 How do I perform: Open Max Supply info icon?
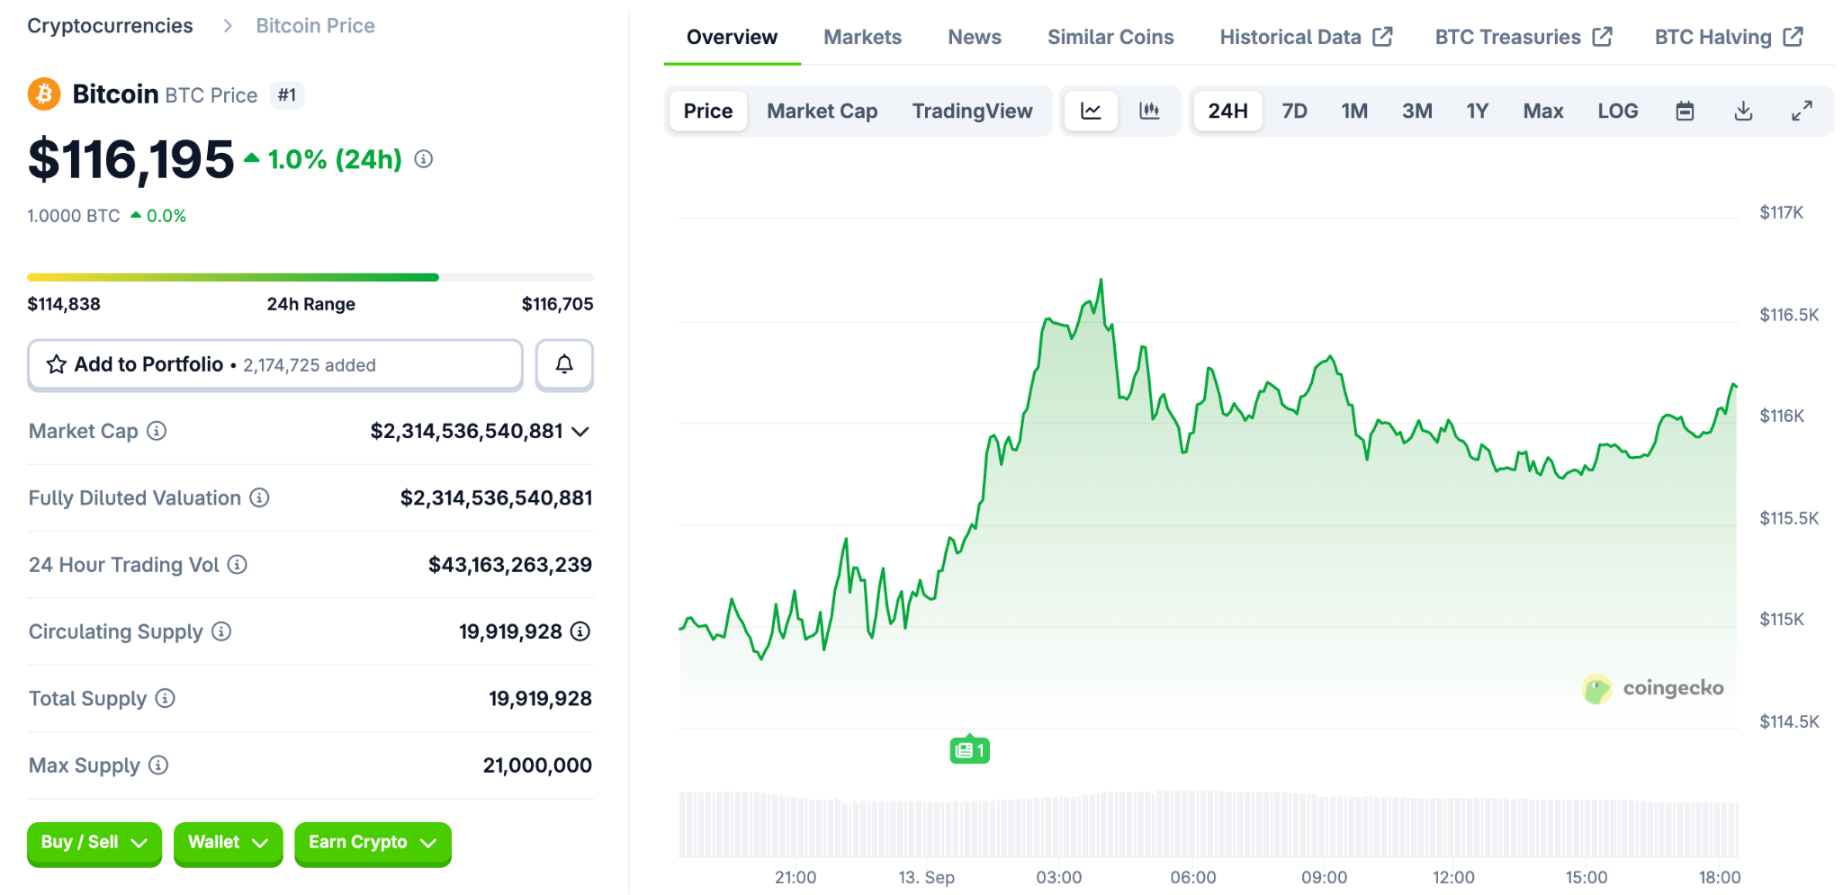click(158, 765)
